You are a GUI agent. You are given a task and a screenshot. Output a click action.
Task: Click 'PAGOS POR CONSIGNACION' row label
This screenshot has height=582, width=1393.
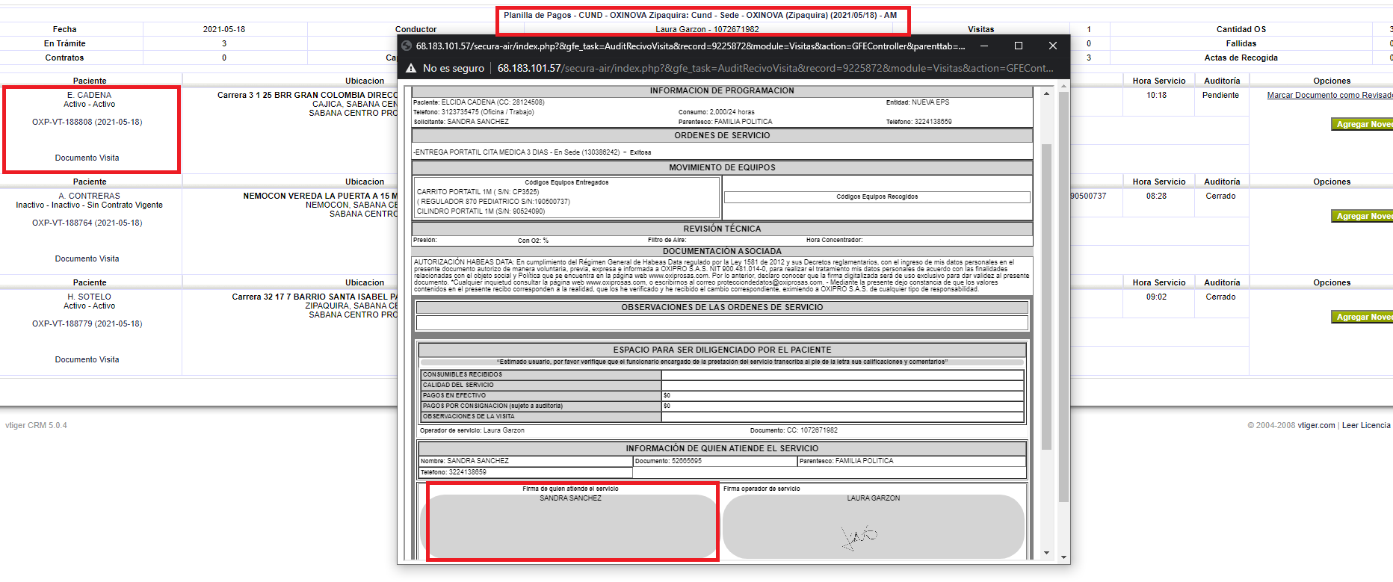pyautogui.click(x=541, y=406)
